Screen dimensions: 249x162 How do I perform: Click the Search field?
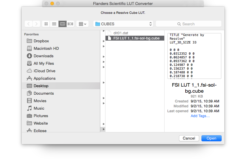click(x=189, y=24)
